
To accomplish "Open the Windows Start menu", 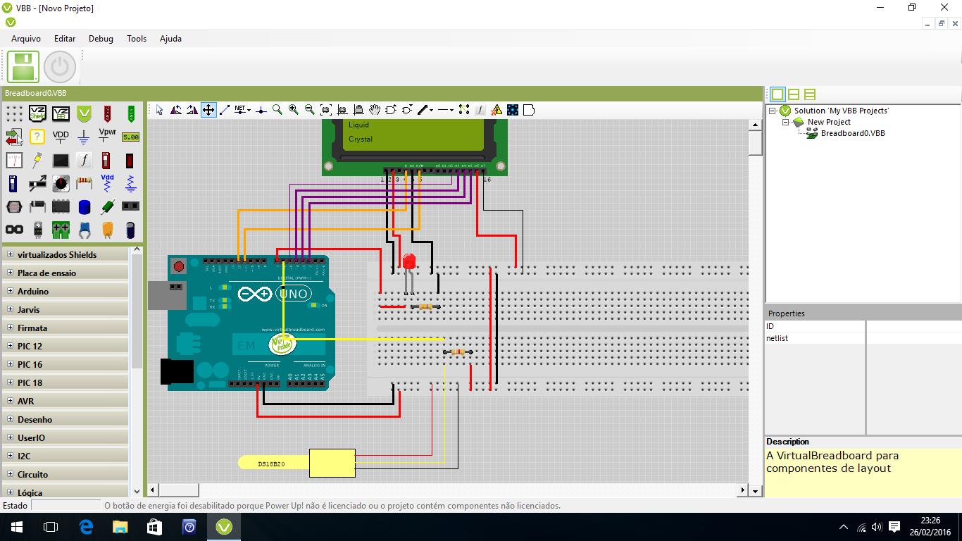I will (17, 526).
